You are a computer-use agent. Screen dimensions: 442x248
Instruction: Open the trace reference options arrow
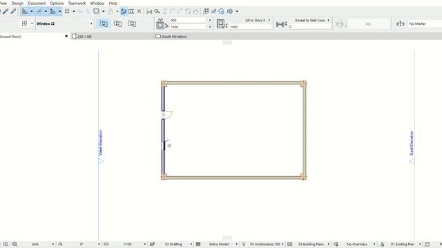[104, 11]
